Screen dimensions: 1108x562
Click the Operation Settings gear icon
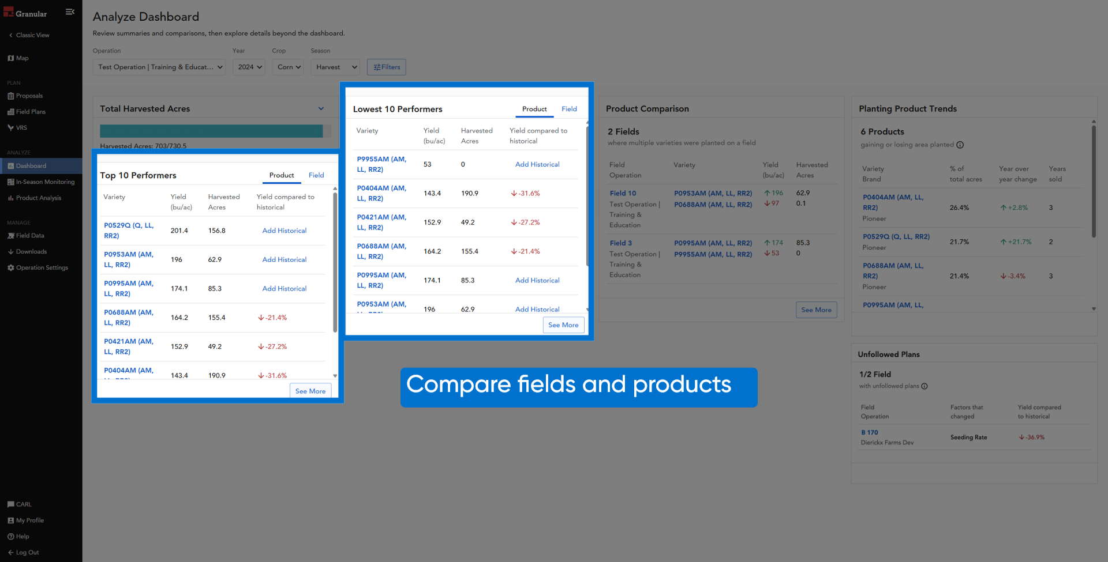[10, 268]
